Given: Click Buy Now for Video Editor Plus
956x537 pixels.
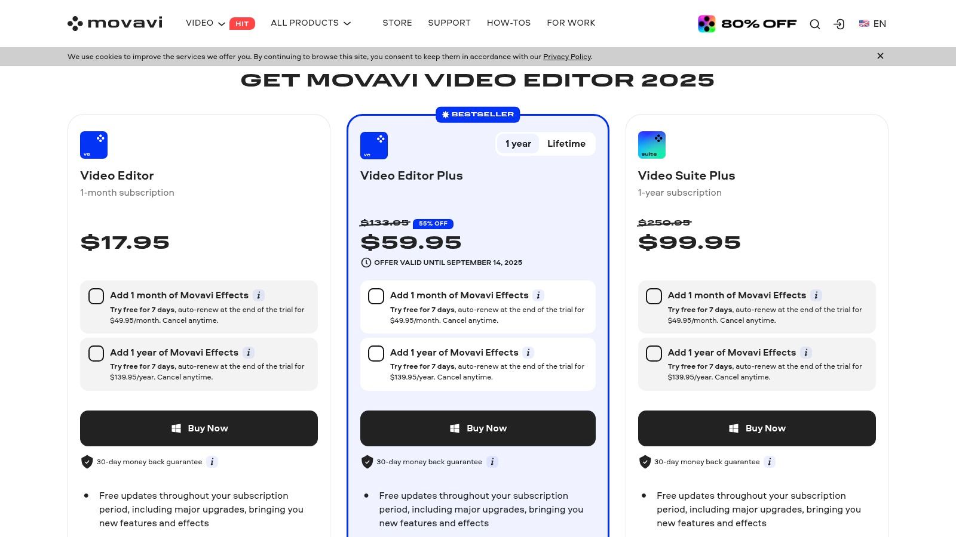Looking at the screenshot, I should coord(477,428).
